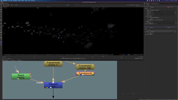Switch to the Properties tab
Image resolution: width=178 pixels, height=100 pixels.
[x=147, y=4]
